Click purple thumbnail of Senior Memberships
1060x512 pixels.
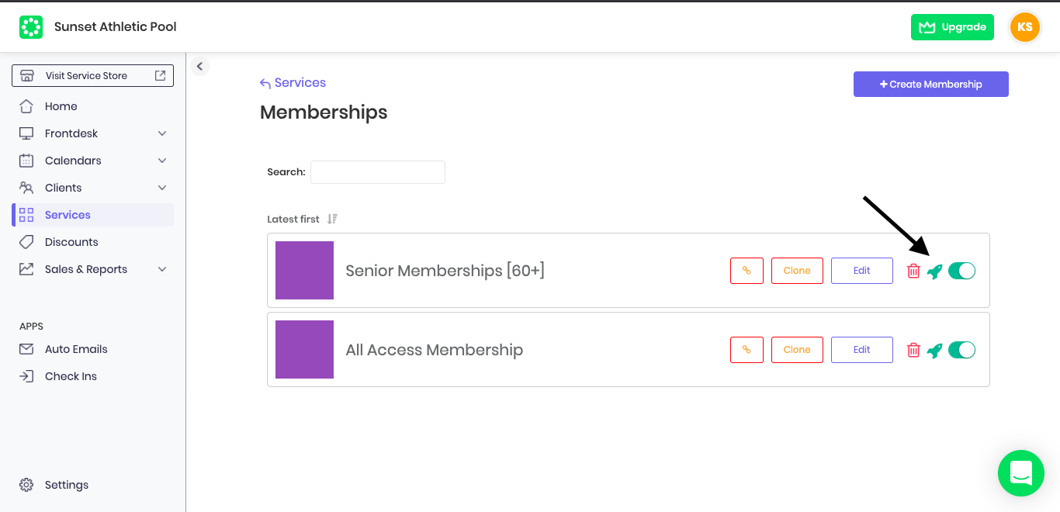click(x=304, y=270)
